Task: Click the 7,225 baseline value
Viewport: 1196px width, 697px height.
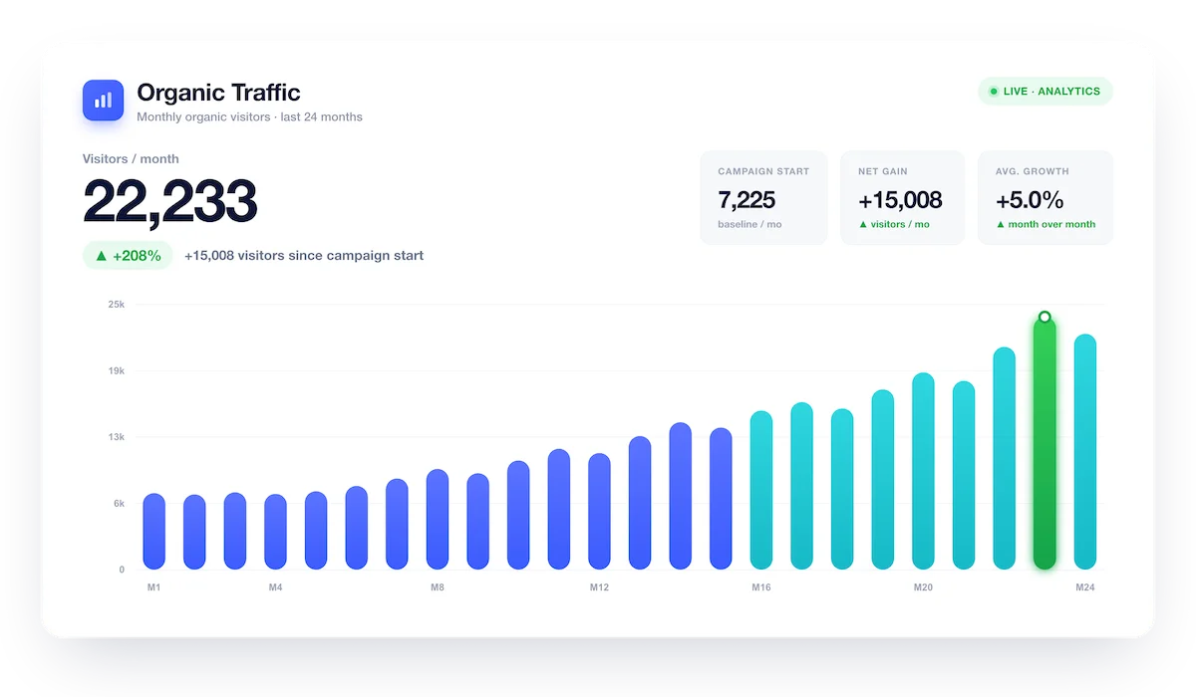Action: click(747, 199)
